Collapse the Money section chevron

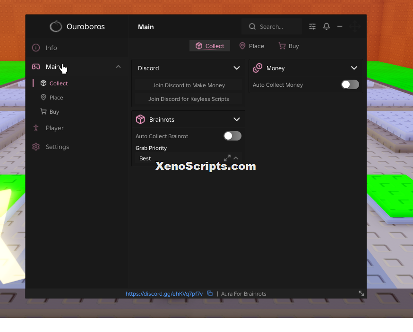tap(354, 68)
